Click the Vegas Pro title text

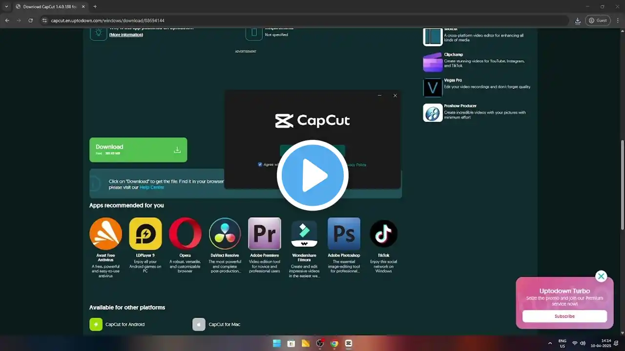coord(453,80)
